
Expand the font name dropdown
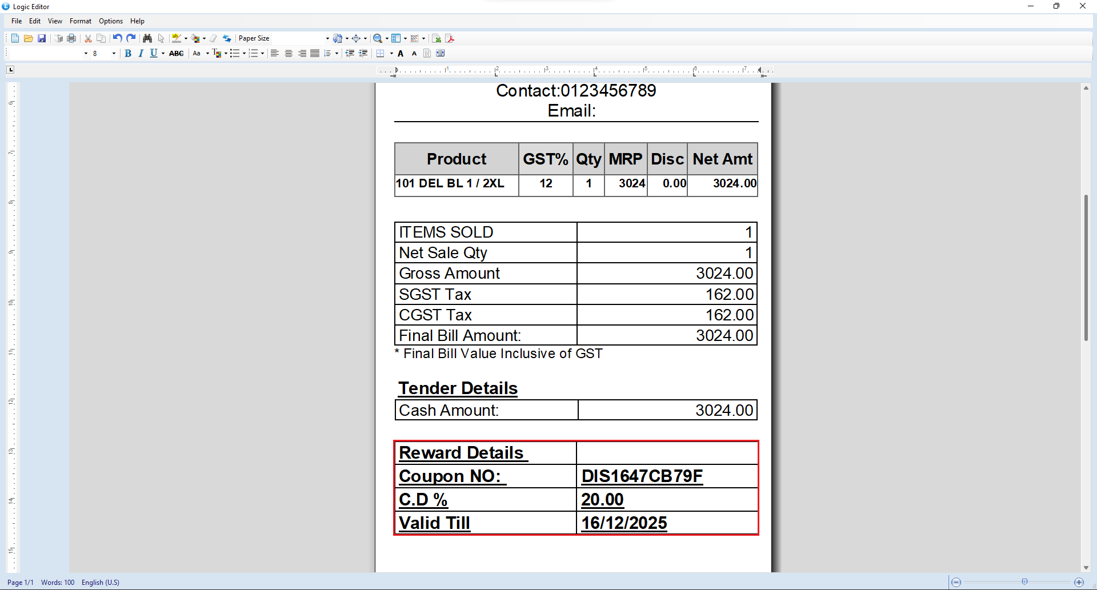[86, 53]
